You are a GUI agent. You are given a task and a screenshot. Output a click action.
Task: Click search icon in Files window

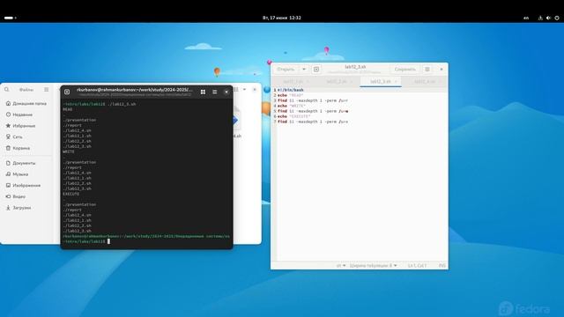(7, 90)
